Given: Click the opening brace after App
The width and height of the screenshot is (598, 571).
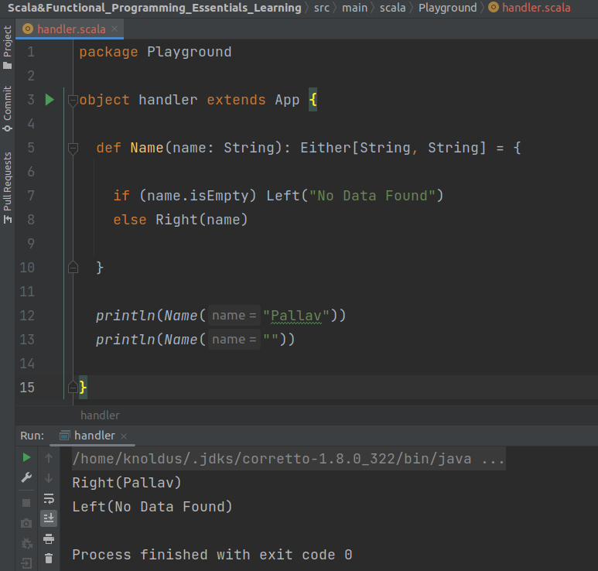Looking at the screenshot, I should (x=313, y=100).
